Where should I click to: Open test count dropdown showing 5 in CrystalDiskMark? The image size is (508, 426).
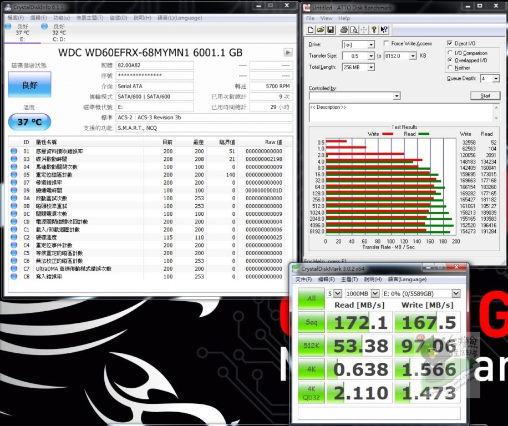pyautogui.click(x=338, y=293)
